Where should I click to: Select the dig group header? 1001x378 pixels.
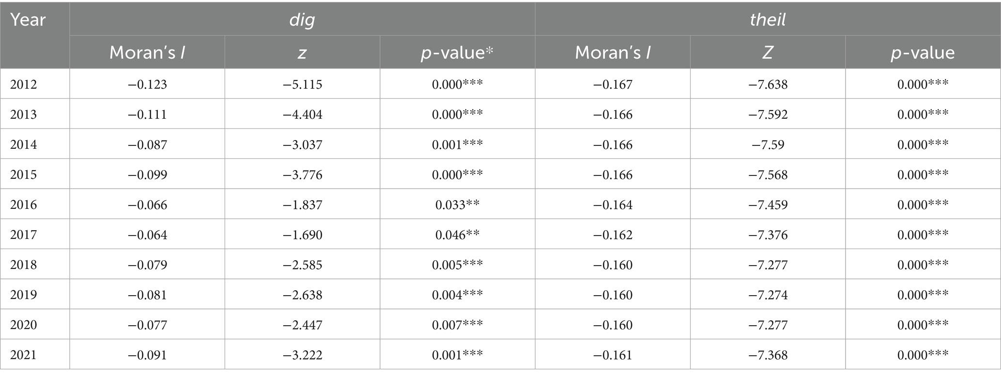(302, 19)
